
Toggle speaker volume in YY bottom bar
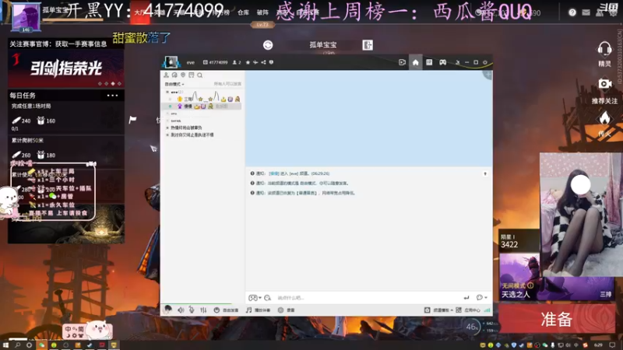181,310
